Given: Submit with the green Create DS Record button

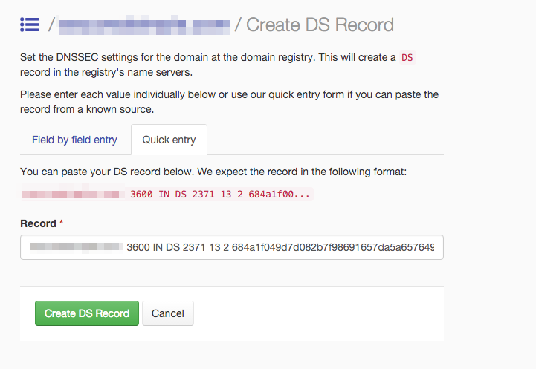Looking at the screenshot, I should pos(87,313).
